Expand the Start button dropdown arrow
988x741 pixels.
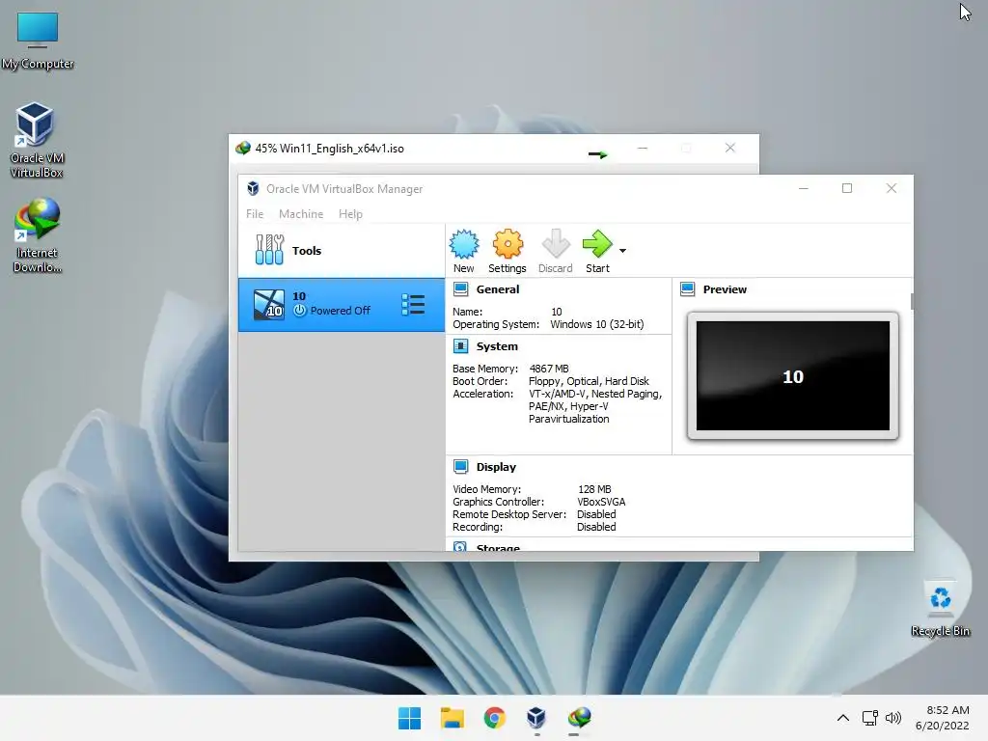622,251
